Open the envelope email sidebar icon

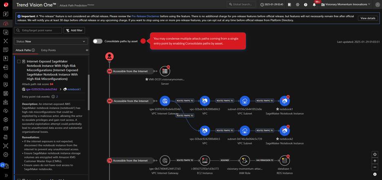[6, 128]
